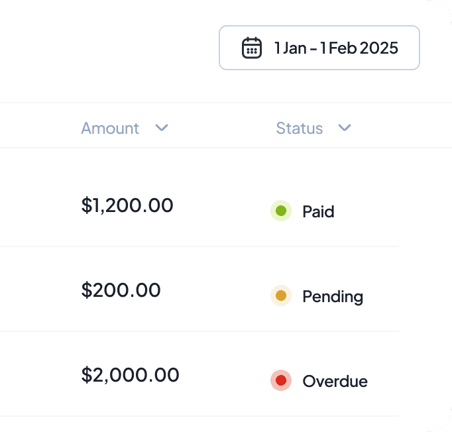Click the calendar icon in date picker
Viewport: 452px width, 432px height.
click(x=251, y=48)
